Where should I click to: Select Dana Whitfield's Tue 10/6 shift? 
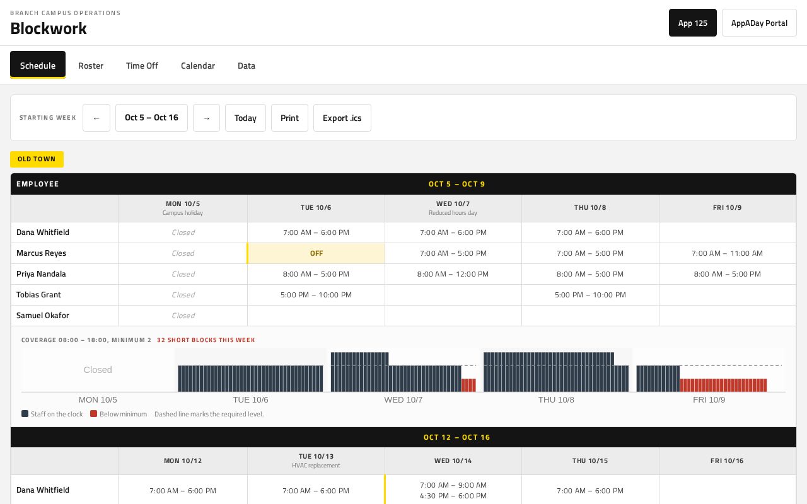click(316, 232)
